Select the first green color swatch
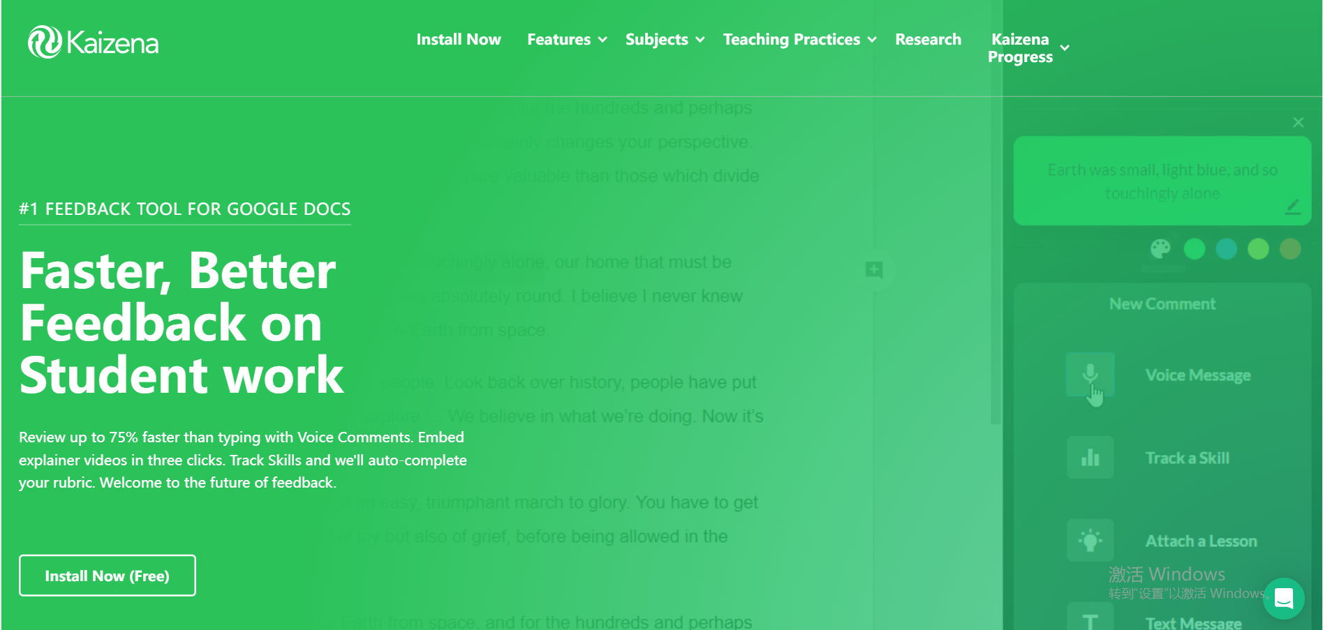 point(1195,249)
